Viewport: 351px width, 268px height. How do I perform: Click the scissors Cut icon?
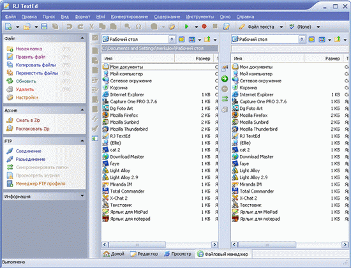click(91, 27)
